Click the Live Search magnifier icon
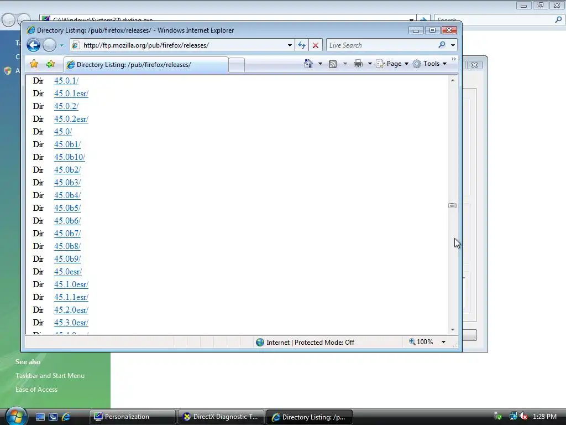566x425 pixels. coord(442,45)
